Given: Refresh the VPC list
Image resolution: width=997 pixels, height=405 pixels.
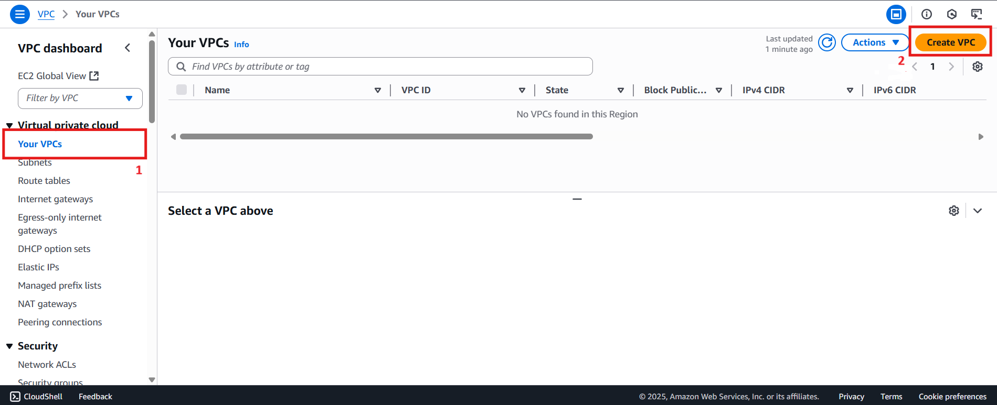Looking at the screenshot, I should [x=827, y=42].
